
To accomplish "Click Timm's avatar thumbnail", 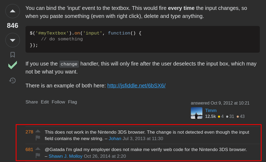I will pos(197,113).
